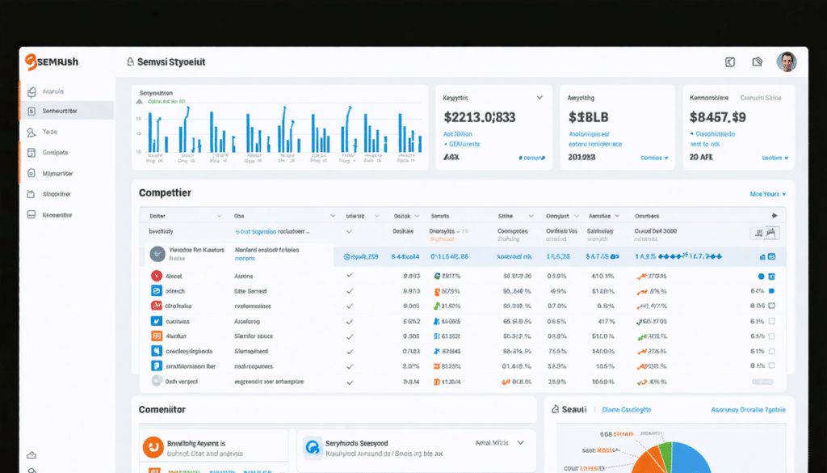The width and height of the screenshot is (827, 473).
Task: Click the blue slice of pie chart
Action: pos(690,459)
